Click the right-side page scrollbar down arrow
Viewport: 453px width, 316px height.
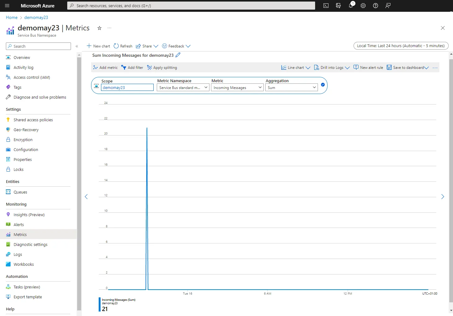click(x=451, y=310)
